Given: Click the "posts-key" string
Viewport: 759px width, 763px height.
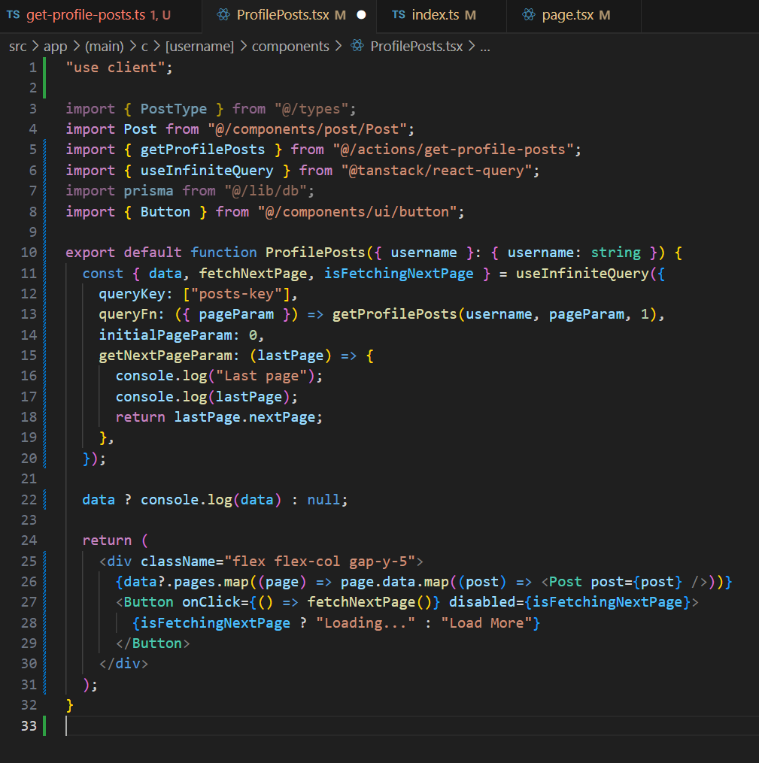Looking at the screenshot, I should pyautogui.click(x=237, y=294).
